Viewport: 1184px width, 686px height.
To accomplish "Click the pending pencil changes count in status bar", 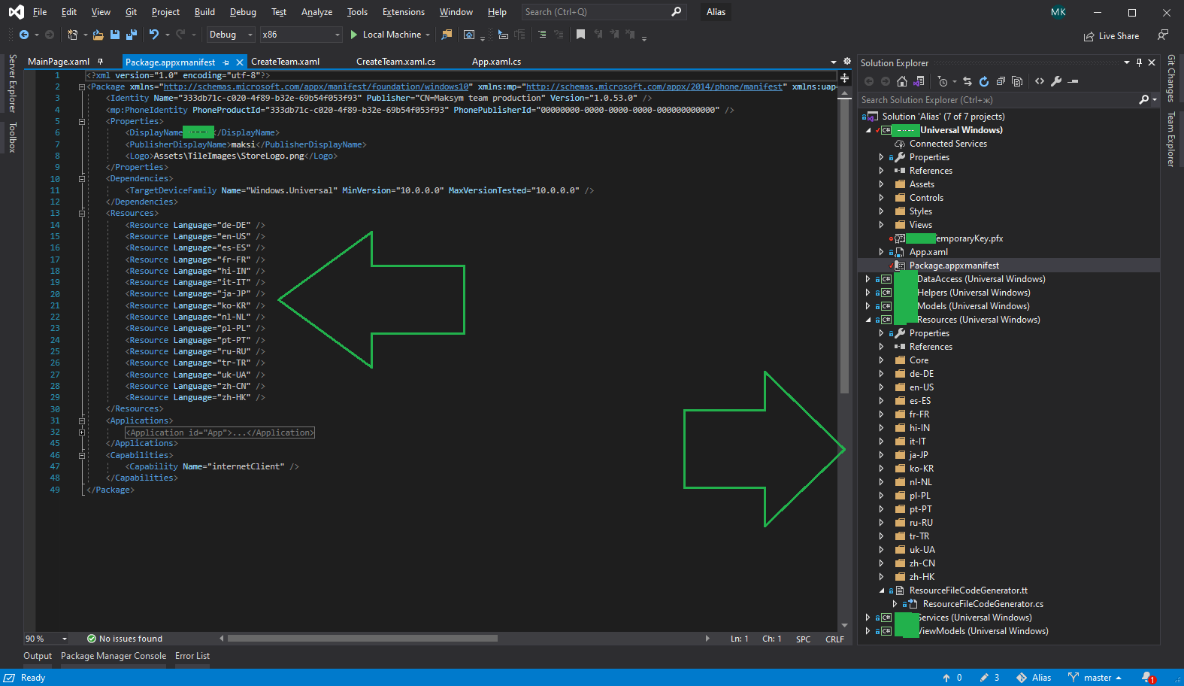I will [x=989, y=678].
